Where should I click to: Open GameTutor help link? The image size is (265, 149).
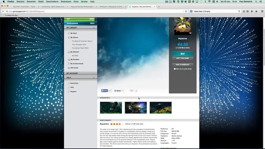(75, 83)
